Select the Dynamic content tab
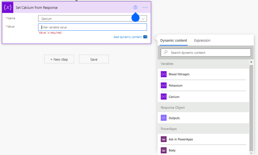258x155 pixels. click(x=174, y=41)
